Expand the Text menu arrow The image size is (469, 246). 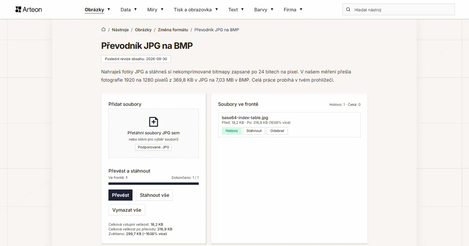[x=242, y=9]
